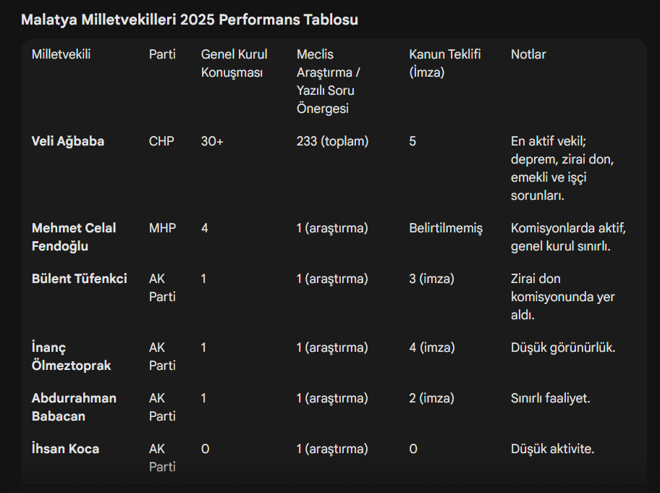The width and height of the screenshot is (660, 493).
Task: Click the MHP party cell
Action: point(163,228)
